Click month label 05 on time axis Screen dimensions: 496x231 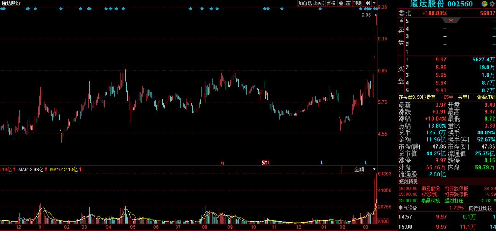coord(132,227)
